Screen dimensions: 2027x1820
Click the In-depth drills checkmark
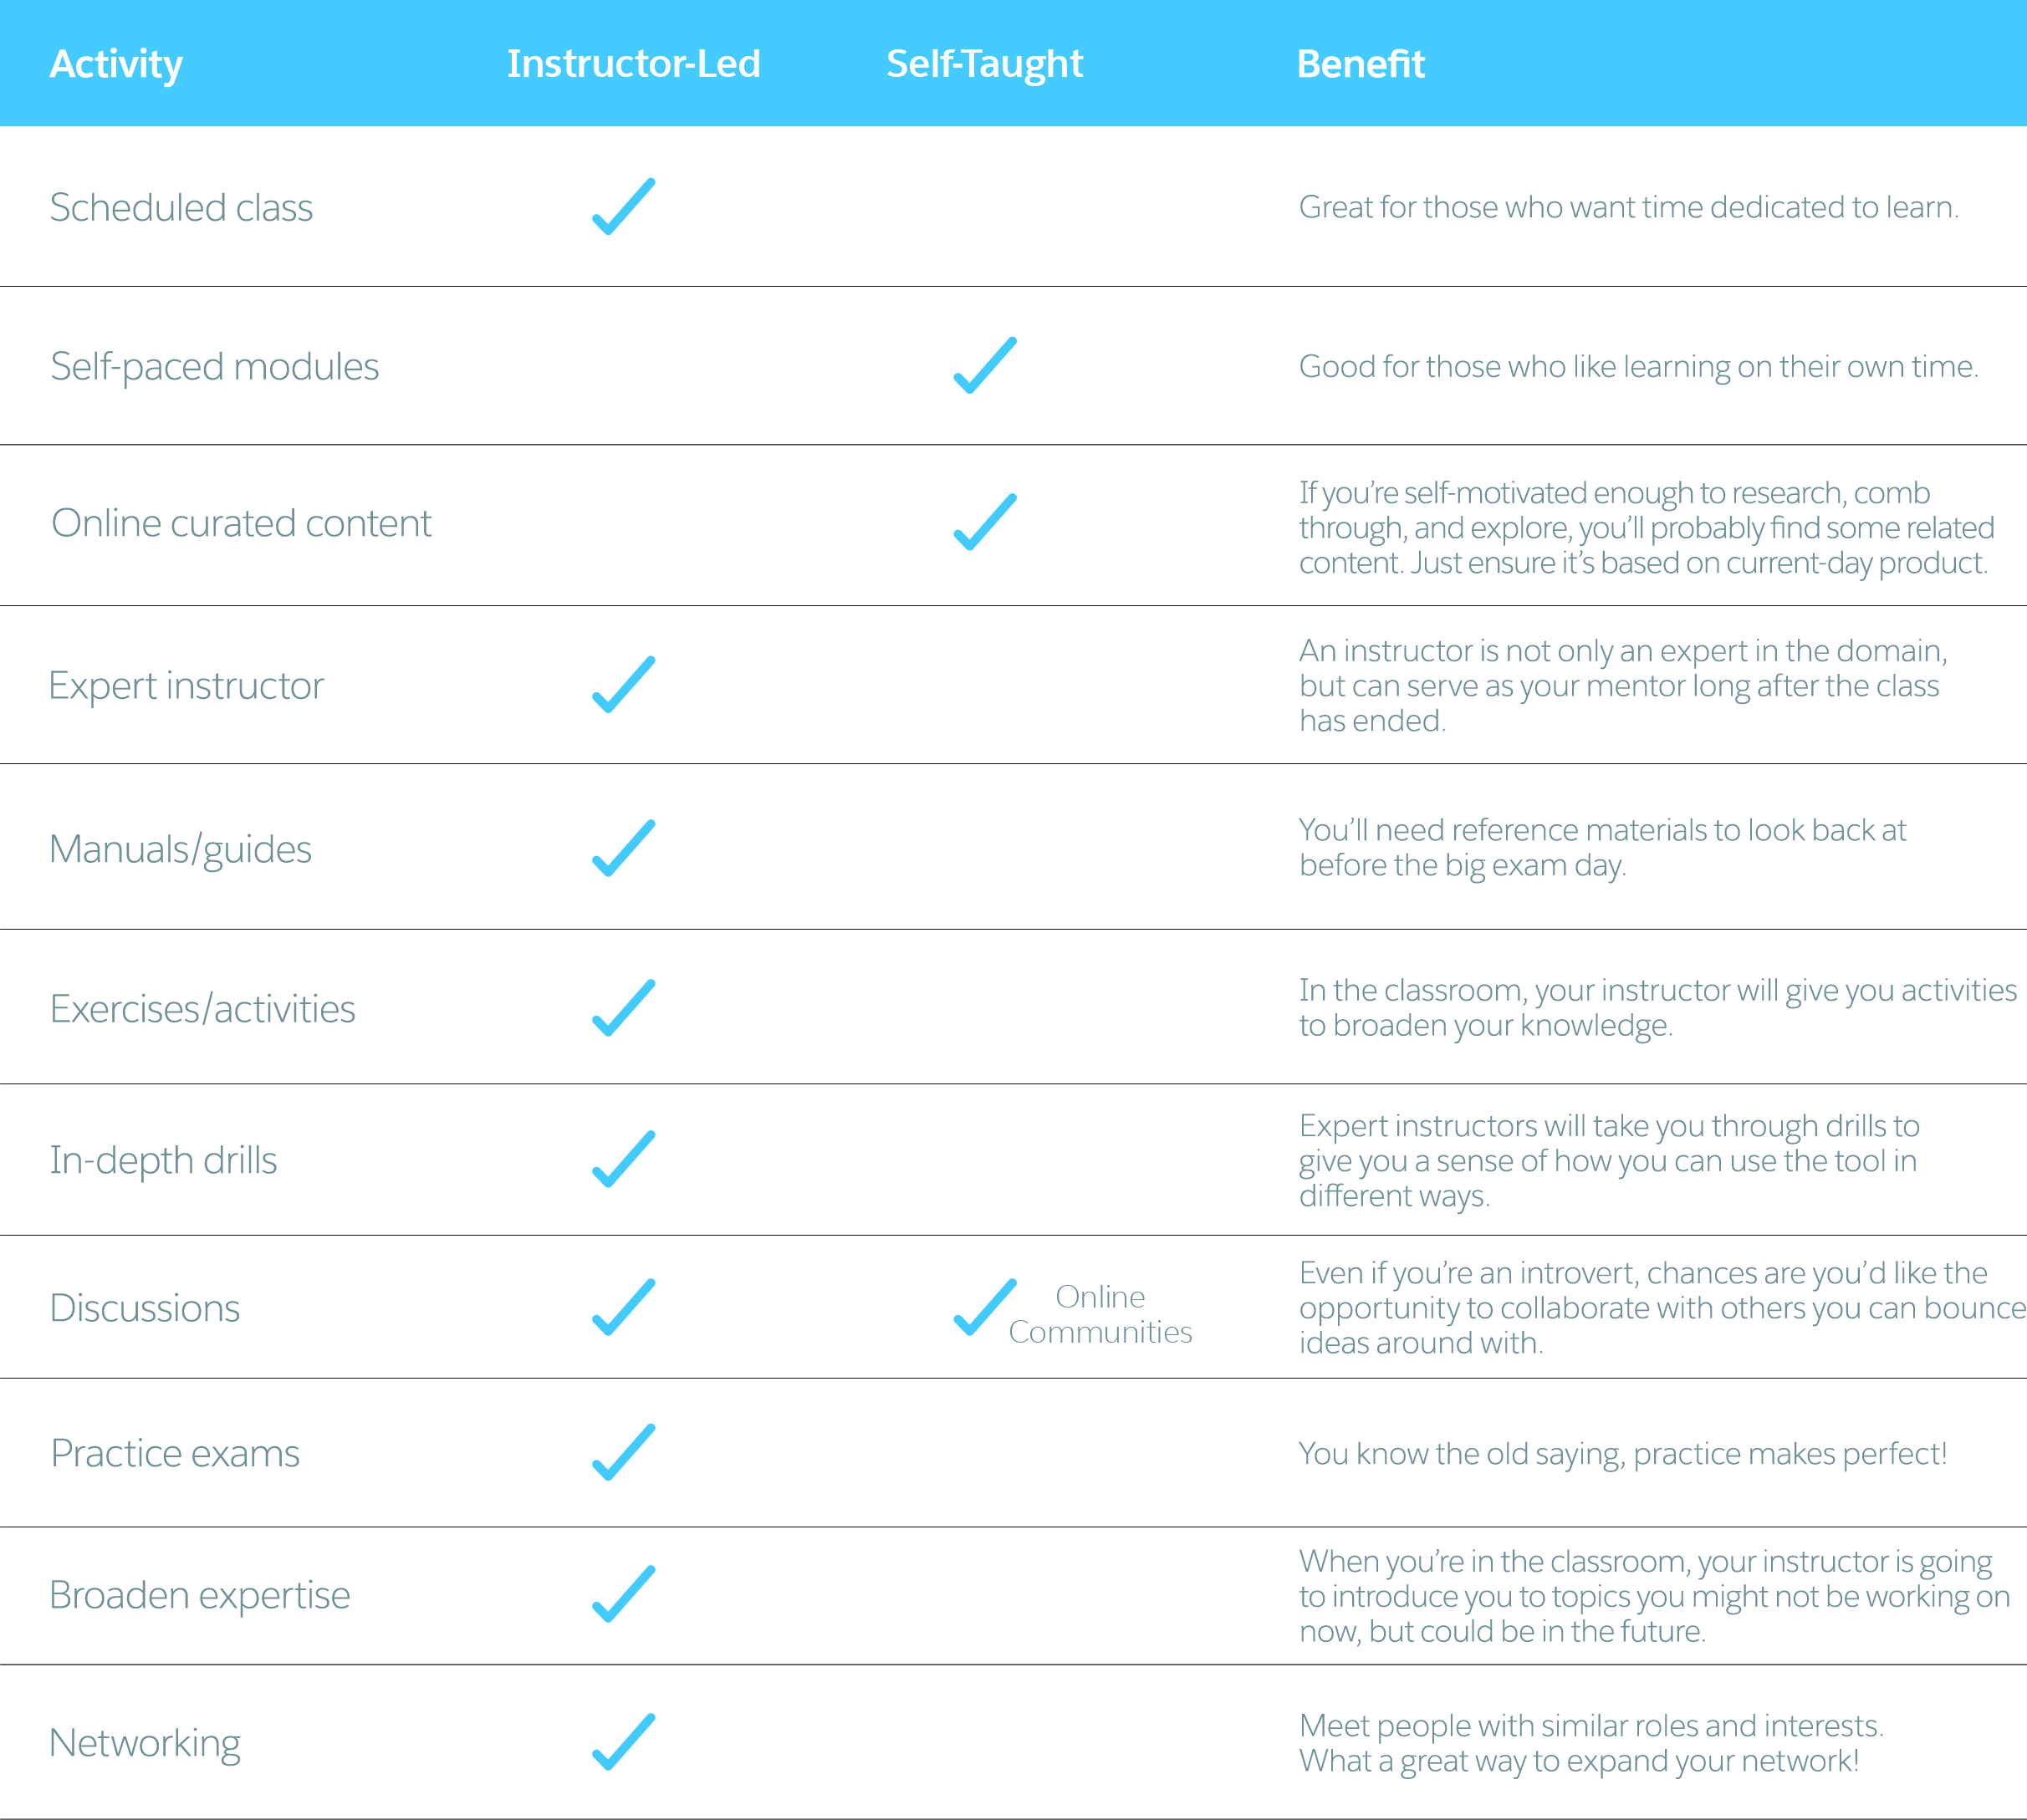623,1160
